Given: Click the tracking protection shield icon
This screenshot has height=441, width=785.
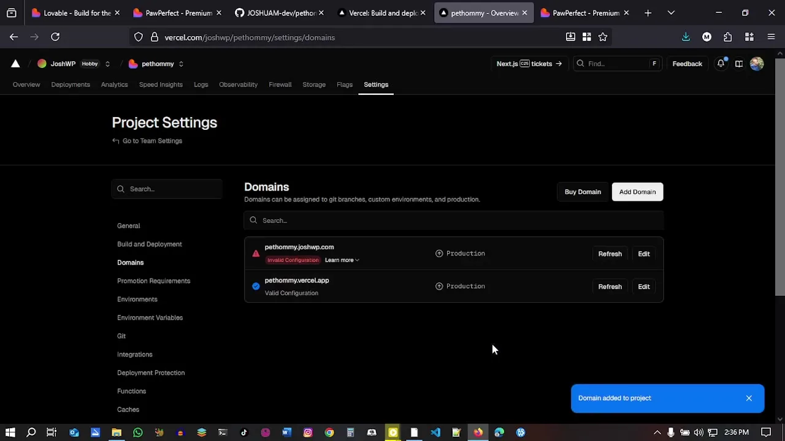Looking at the screenshot, I should (x=139, y=37).
